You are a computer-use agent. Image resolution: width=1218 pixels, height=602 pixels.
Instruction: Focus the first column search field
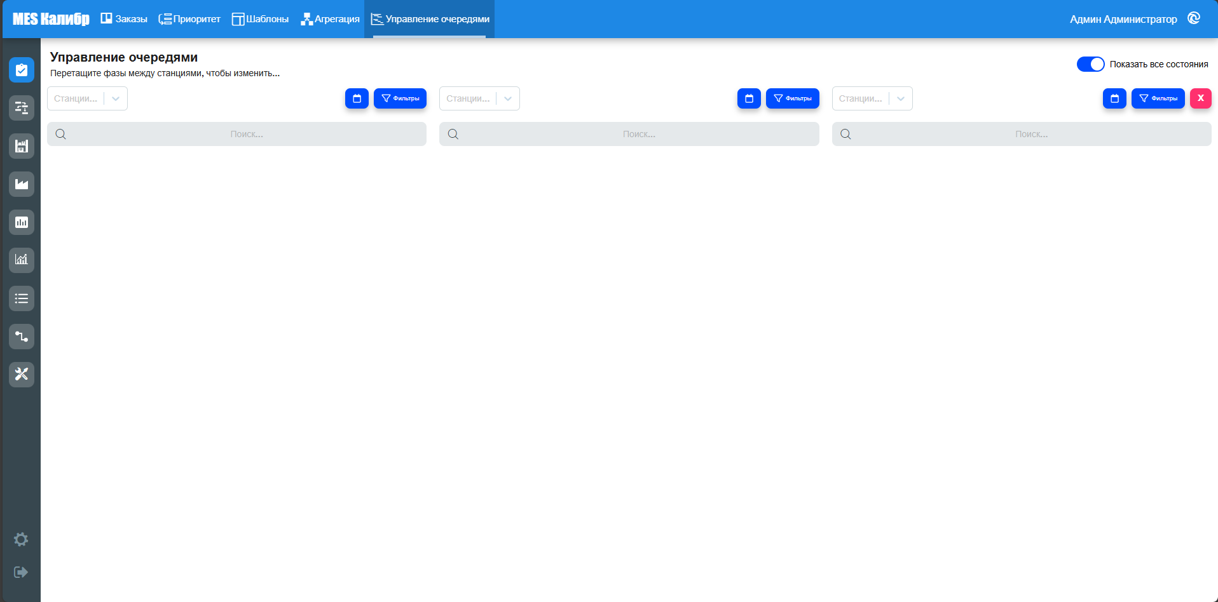click(x=236, y=134)
